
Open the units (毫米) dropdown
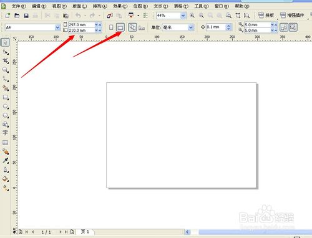pos(191,27)
